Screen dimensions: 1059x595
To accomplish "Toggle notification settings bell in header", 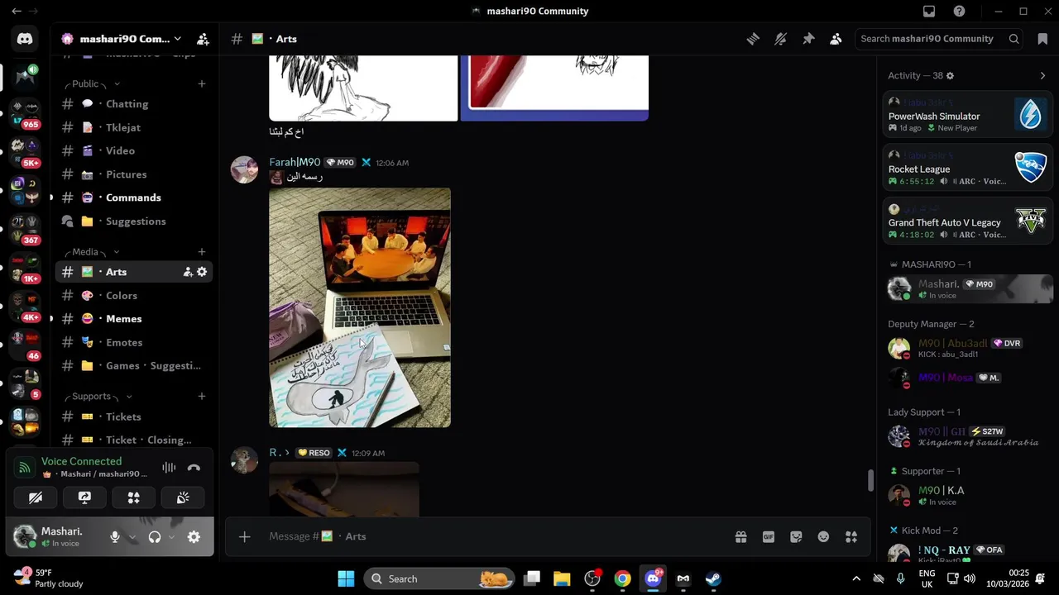I will point(780,39).
